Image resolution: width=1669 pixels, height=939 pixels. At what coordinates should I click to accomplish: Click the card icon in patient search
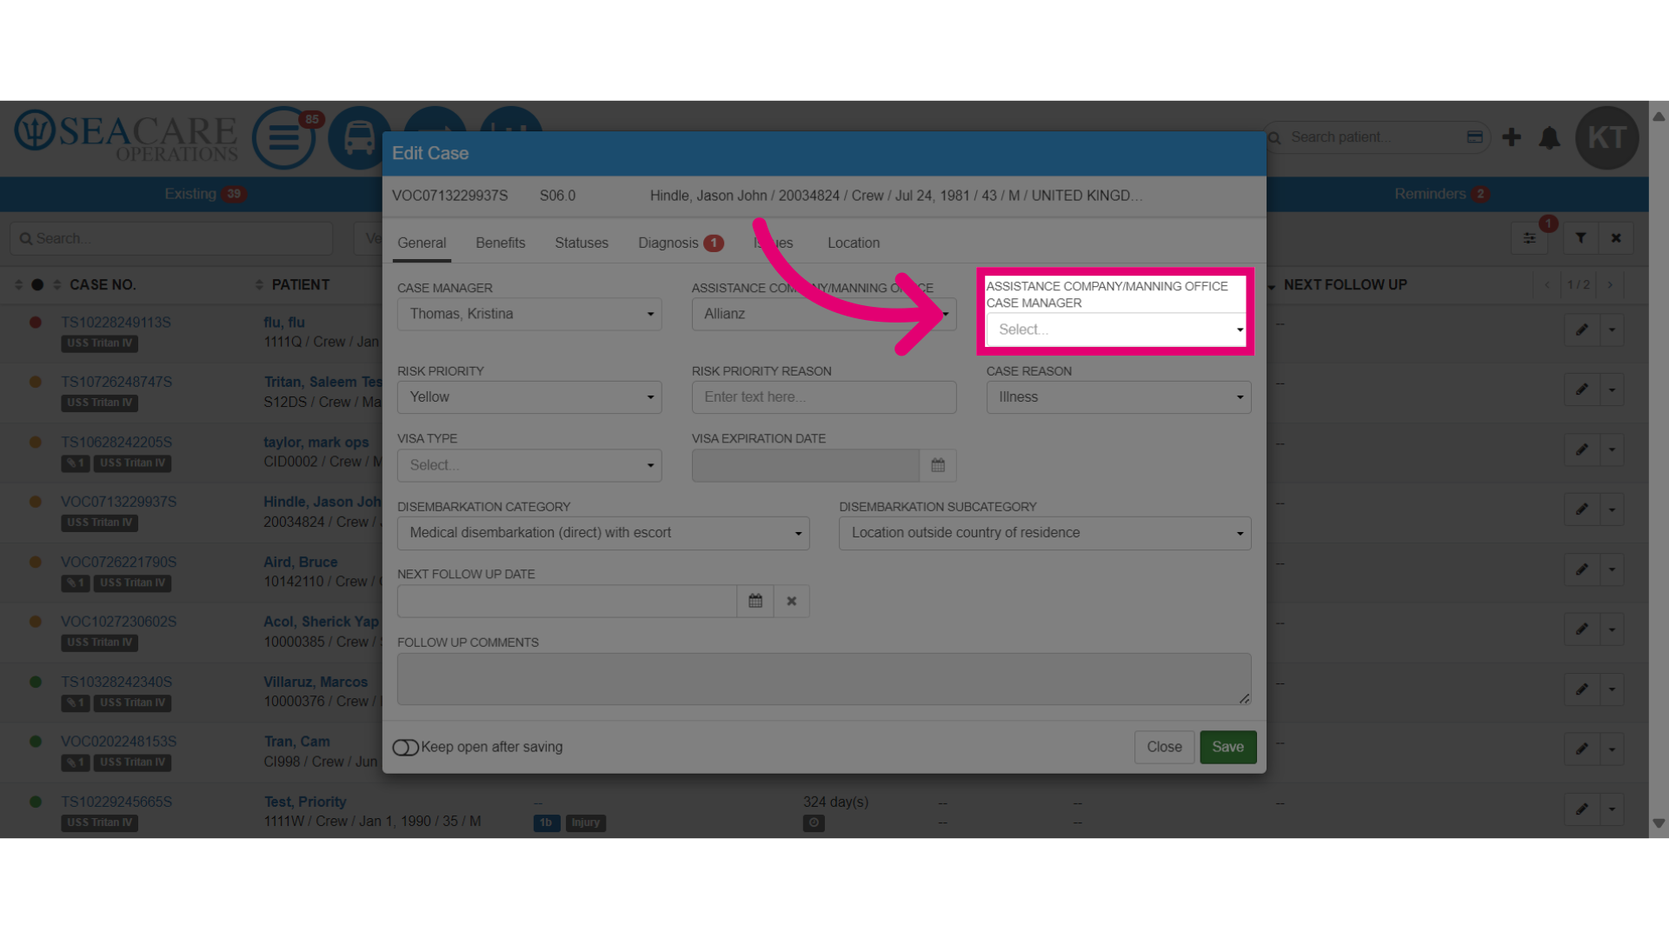(x=1474, y=137)
